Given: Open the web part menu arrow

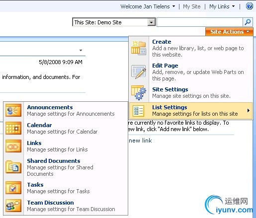Looking at the screenshot, I should coord(81,50).
